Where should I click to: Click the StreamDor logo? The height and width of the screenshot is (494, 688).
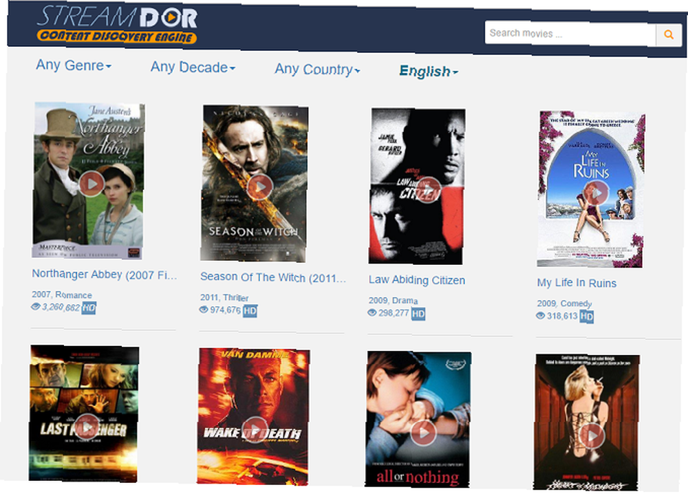(117, 25)
